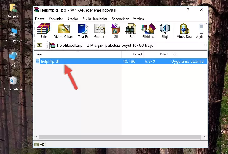
Task: Click the WinRAR title bar icon
Action: pyautogui.click(x=36, y=10)
